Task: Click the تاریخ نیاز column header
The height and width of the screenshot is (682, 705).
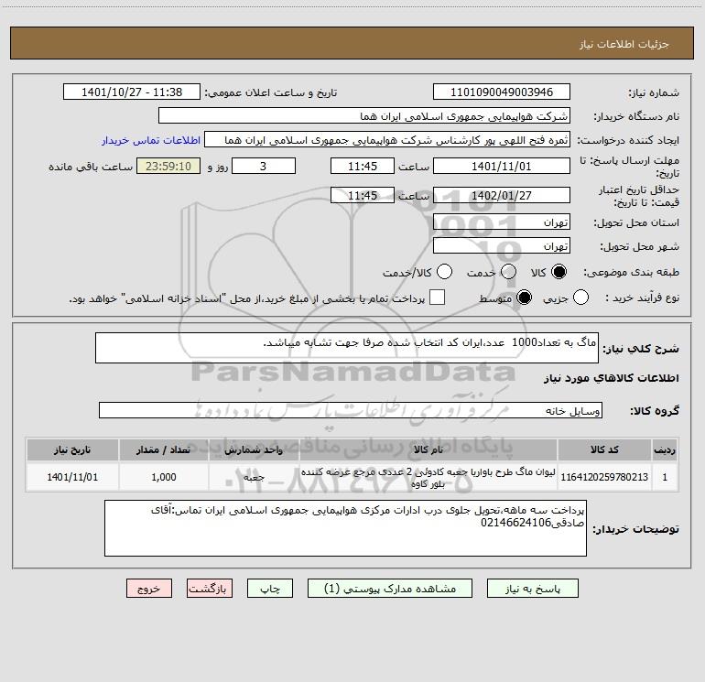Action: point(72,449)
